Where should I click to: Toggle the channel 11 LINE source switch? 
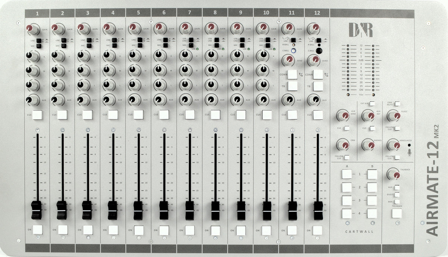tap(293, 40)
